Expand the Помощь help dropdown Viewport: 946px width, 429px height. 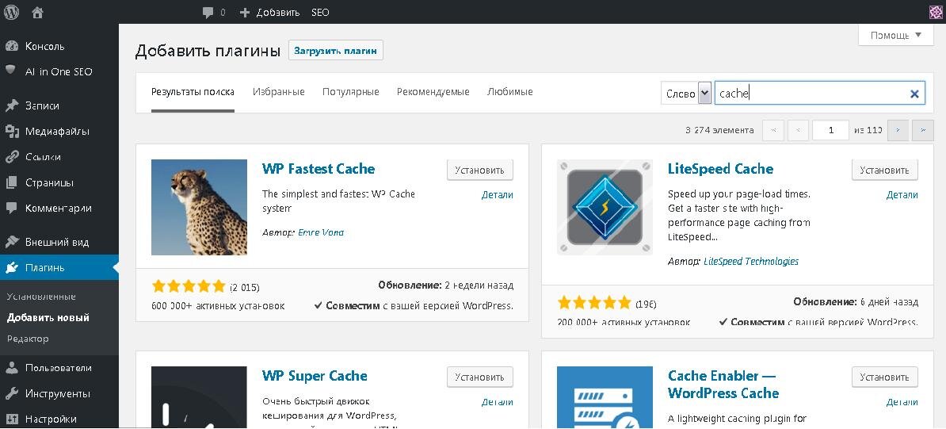(x=897, y=35)
